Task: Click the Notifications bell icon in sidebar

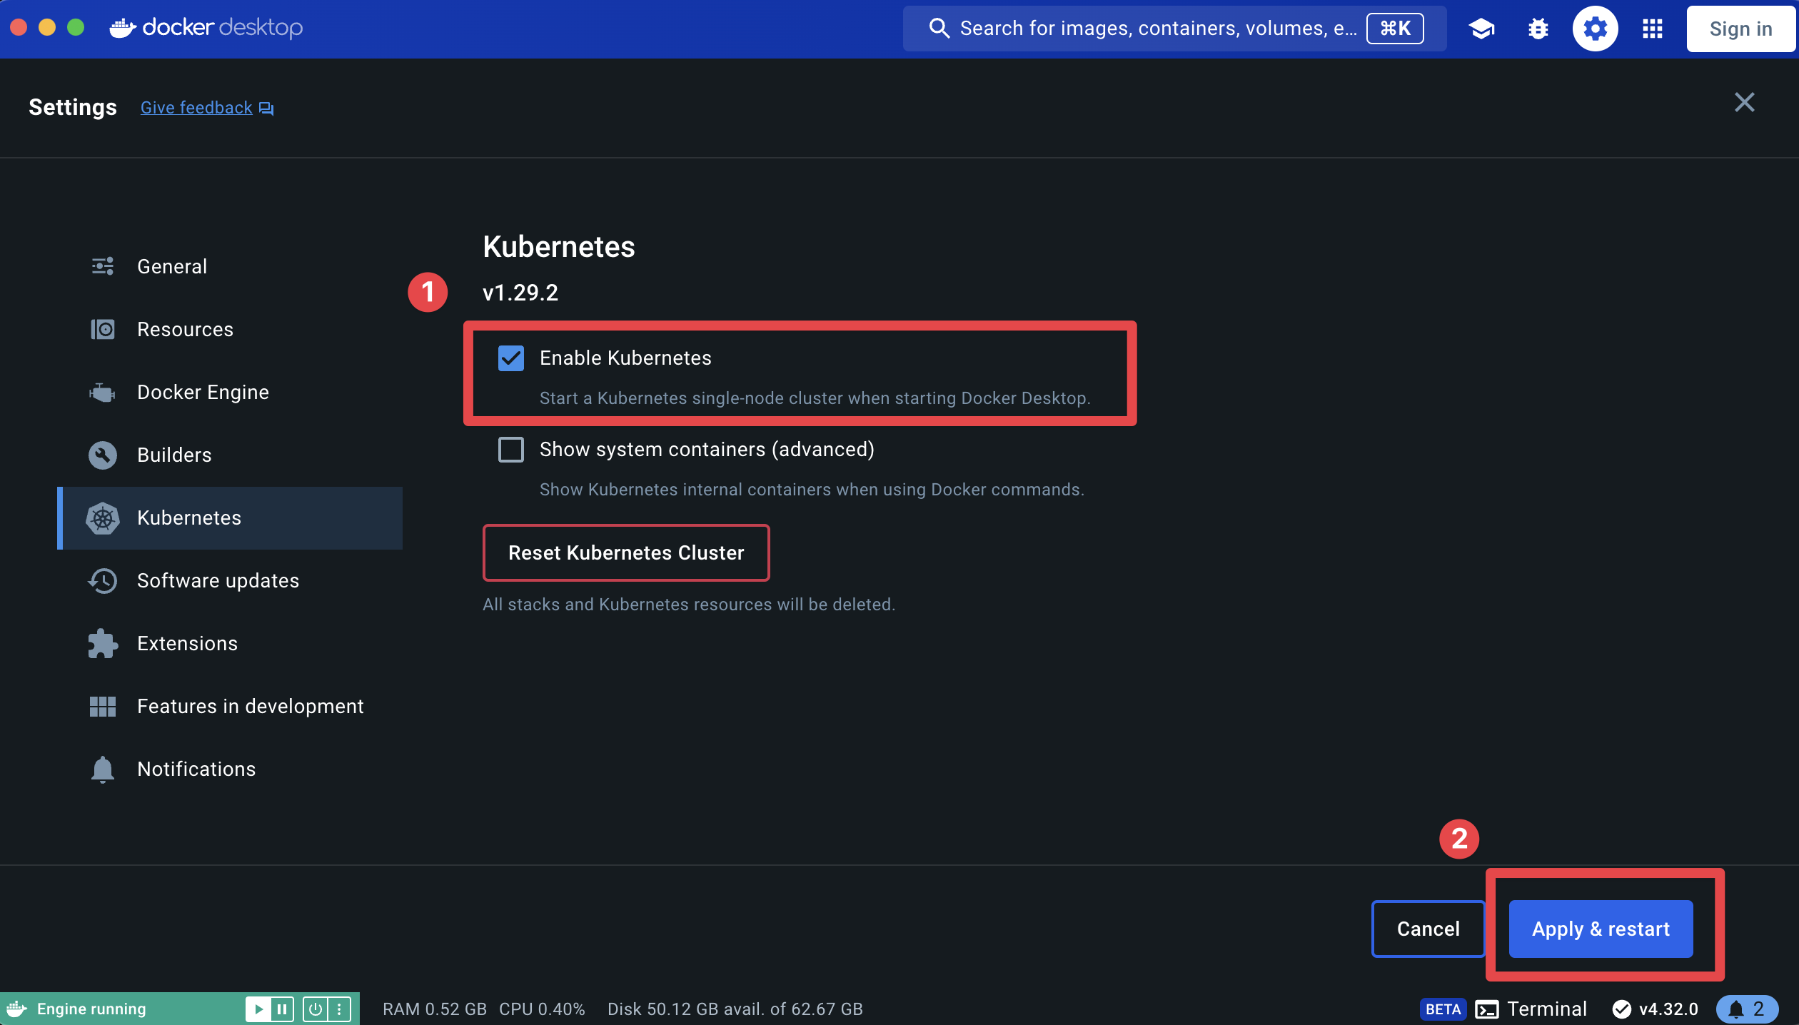Action: click(103, 769)
